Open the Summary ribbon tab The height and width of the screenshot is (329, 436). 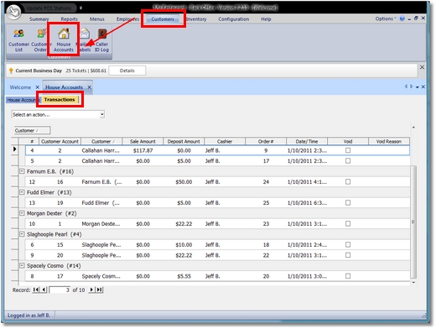(x=39, y=19)
